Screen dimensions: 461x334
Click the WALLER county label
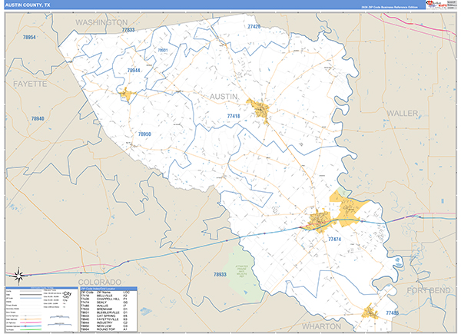402,112
